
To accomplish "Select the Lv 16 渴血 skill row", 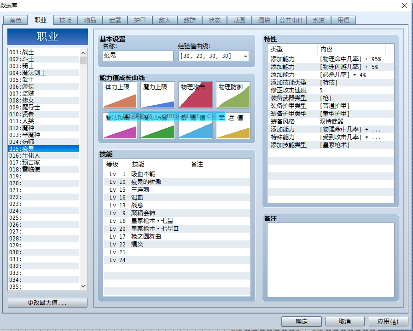I will coord(177,197).
